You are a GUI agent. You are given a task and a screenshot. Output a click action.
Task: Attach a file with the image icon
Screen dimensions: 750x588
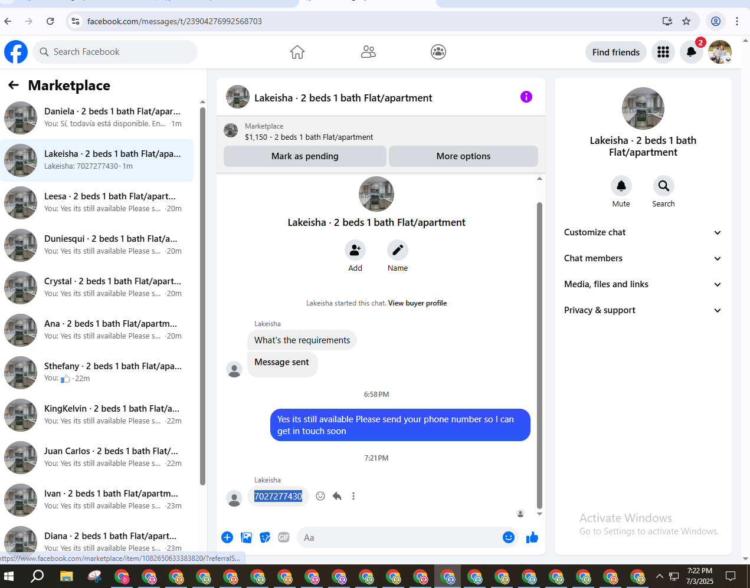pyautogui.click(x=247, y=537)
